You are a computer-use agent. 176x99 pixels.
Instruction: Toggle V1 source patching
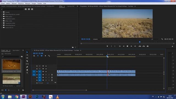pyautogui.click(x=34, y=71)
